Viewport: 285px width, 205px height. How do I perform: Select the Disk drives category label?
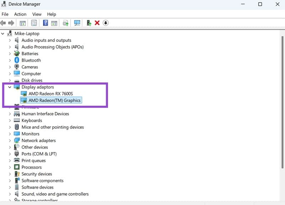pyautogui.click(x=32, y=80)
